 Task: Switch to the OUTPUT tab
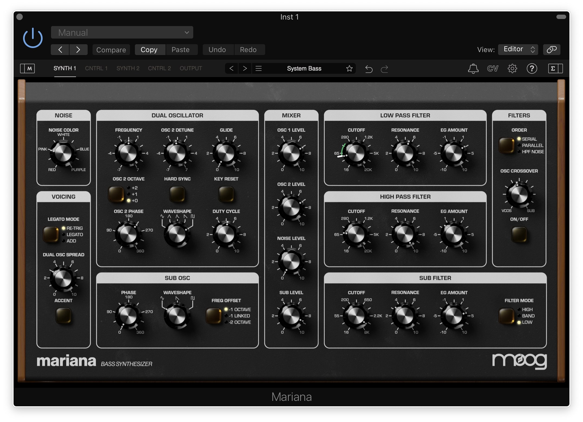pos(191,68)
